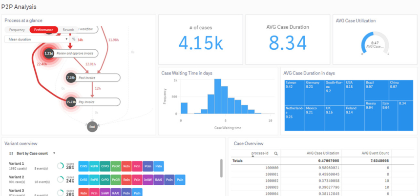Click the # of cases 4.15k KPI
This screenshot has height=196, width=420.
coord(201,39)
